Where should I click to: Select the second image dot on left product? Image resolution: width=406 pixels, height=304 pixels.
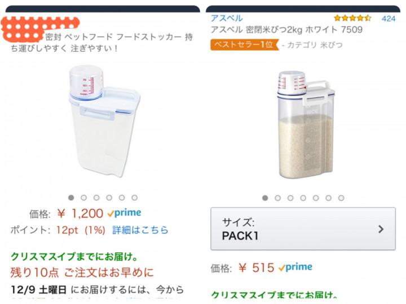click(83, 198)
